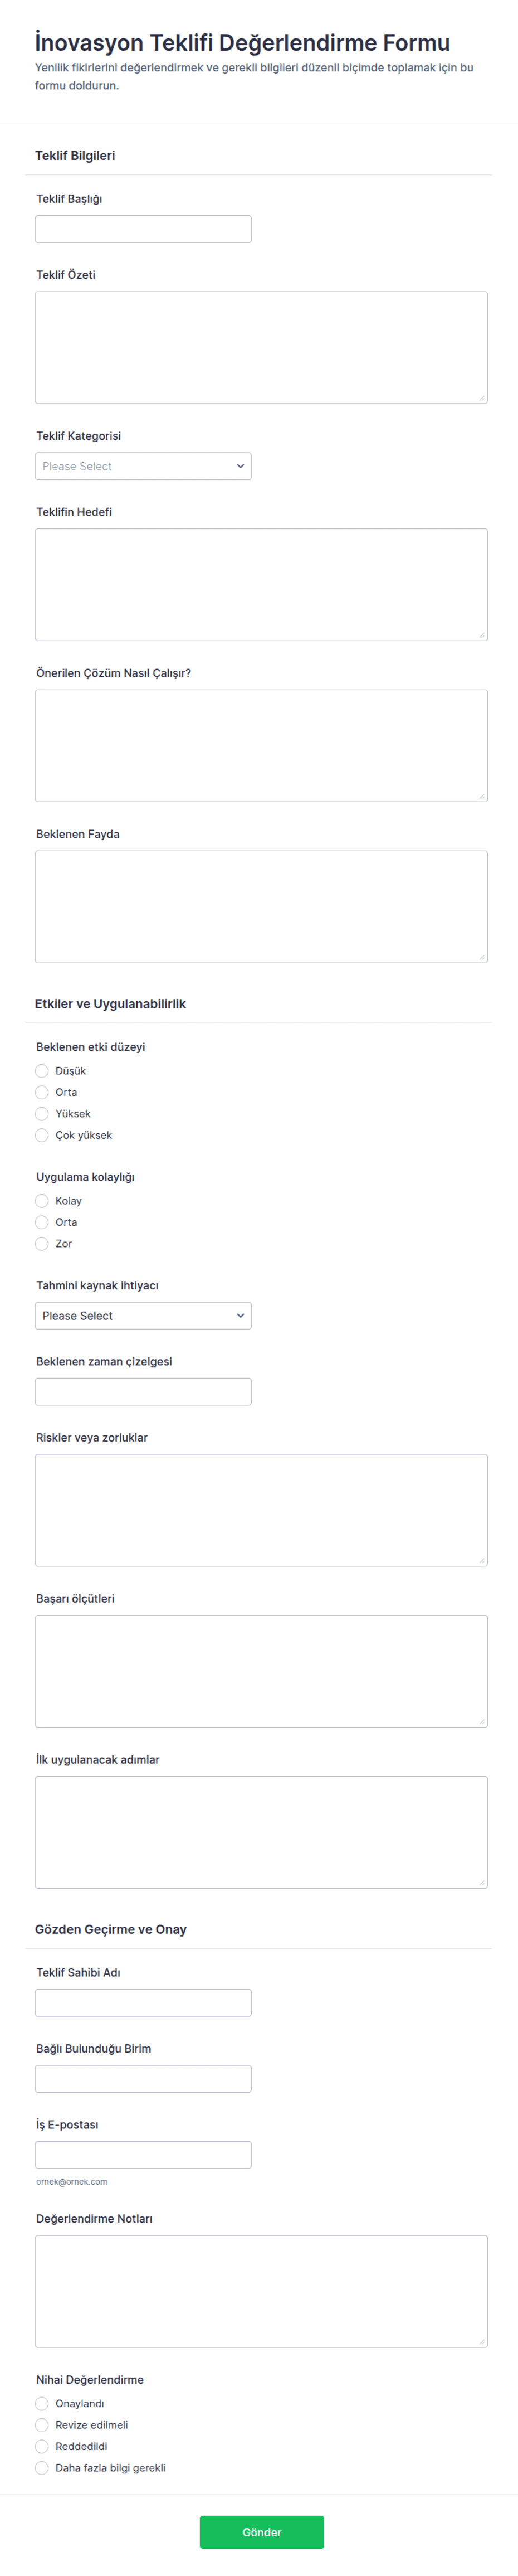Select Kolay for Uygulama kolaylığı
This screenshot has width=518, height=2576.
coord(42,1201)
